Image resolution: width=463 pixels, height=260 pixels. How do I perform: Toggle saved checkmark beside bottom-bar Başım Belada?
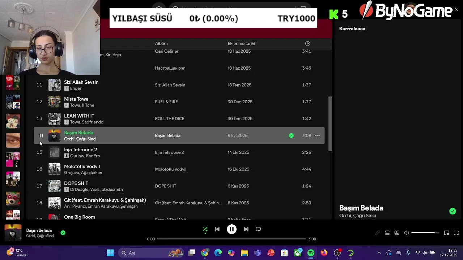tap(63, 233)
